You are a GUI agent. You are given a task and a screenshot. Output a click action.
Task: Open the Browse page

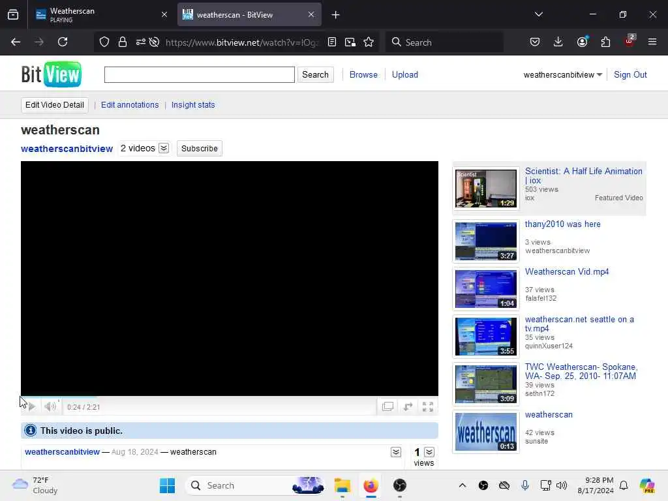363,74
